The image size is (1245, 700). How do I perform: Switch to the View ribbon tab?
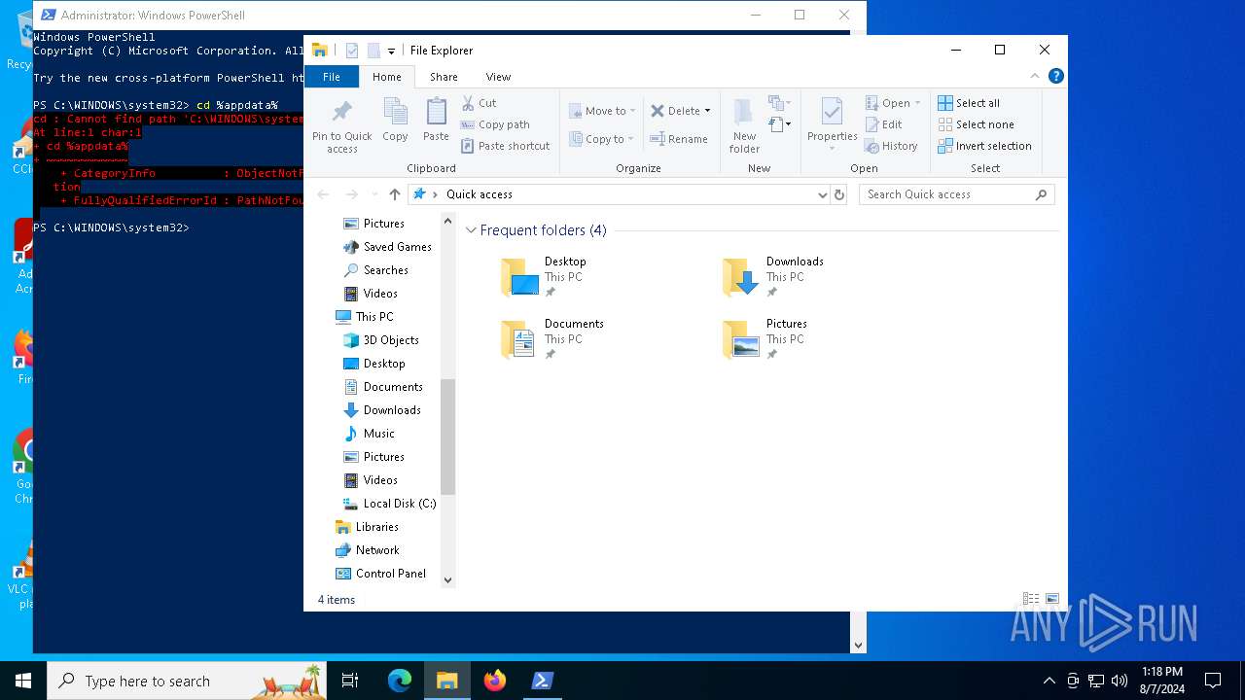point(498,77)
